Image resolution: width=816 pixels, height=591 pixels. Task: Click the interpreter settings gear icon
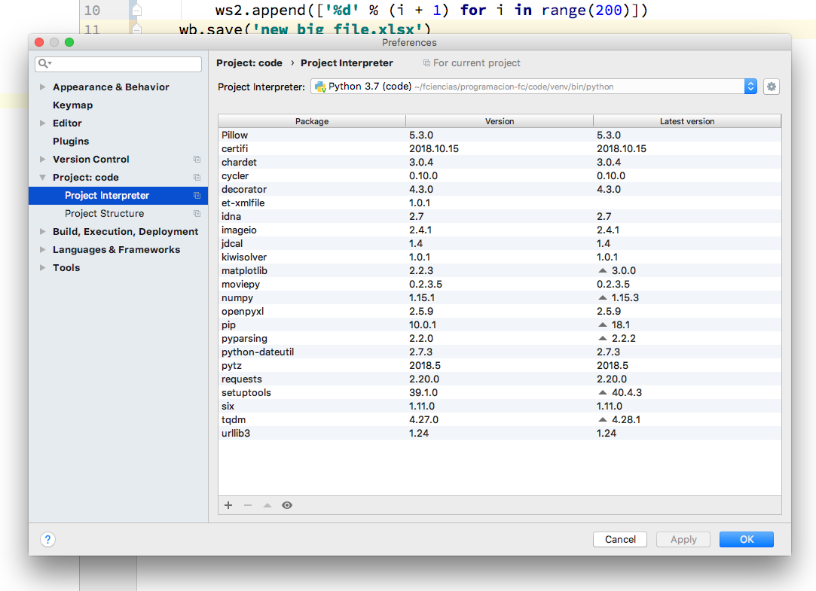coord(772,87)
